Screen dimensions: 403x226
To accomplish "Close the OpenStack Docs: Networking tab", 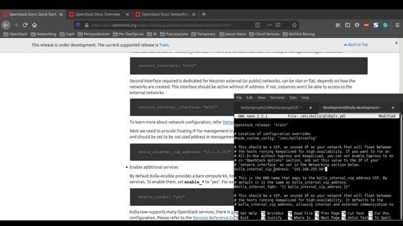I will click(194, 14).
